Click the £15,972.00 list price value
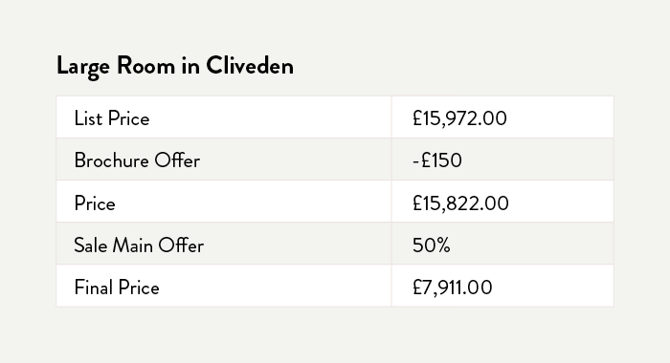Image resolution: width=670 pixels, height=363 pixels. click(459, 118)
